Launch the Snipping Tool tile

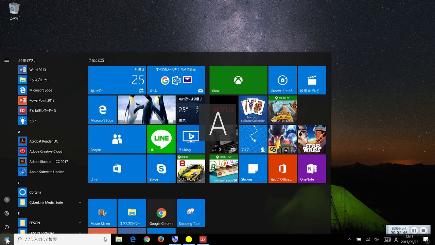tap(191, 213)
